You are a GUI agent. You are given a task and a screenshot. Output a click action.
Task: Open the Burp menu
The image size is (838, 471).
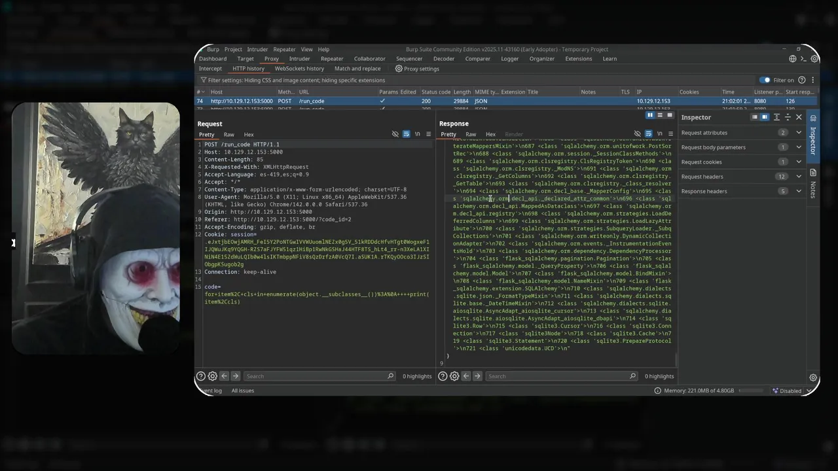[x=213, y=49]
